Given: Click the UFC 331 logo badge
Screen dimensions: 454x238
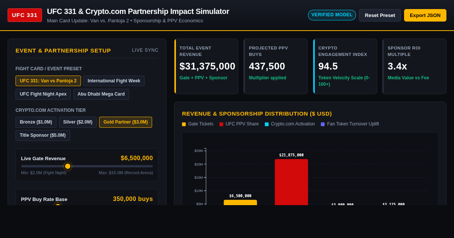Looking at the screenshot, I should pos(25,15).
